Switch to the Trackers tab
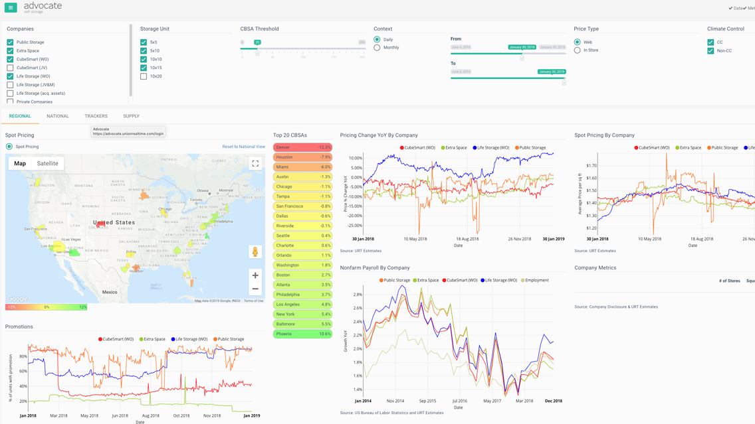Viewport: 755px width, 424px height. (96, 116)
